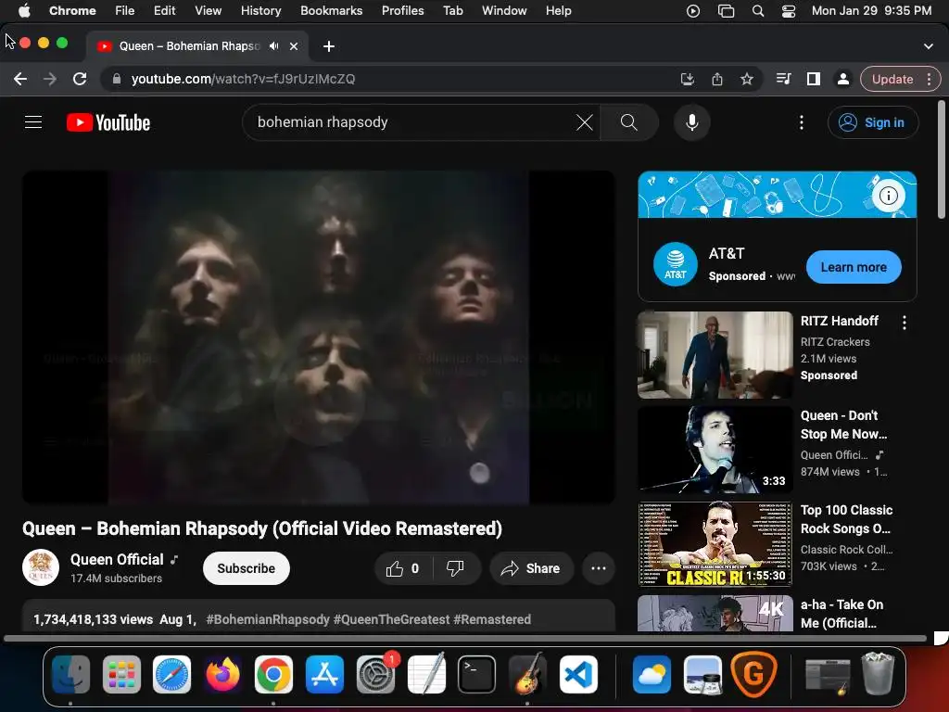Open a-ha - Take On Me video title
This screenshot has height=712, width=949.
(x=841, y=614)
